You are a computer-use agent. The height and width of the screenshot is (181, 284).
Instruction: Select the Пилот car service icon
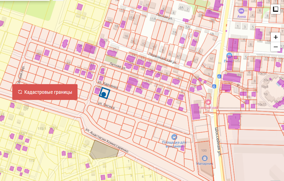click(229, 56)
